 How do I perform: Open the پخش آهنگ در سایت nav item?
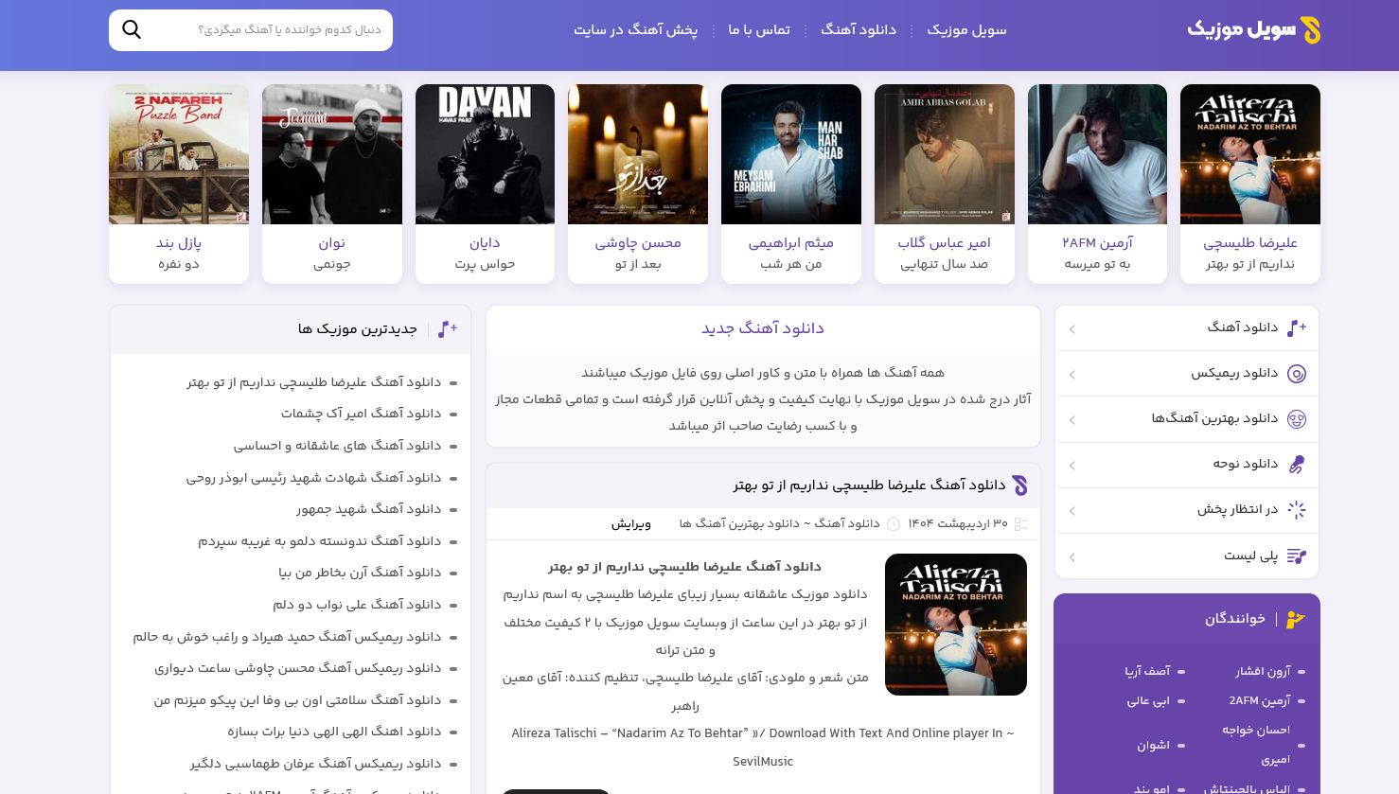click(x=635, y=30)
